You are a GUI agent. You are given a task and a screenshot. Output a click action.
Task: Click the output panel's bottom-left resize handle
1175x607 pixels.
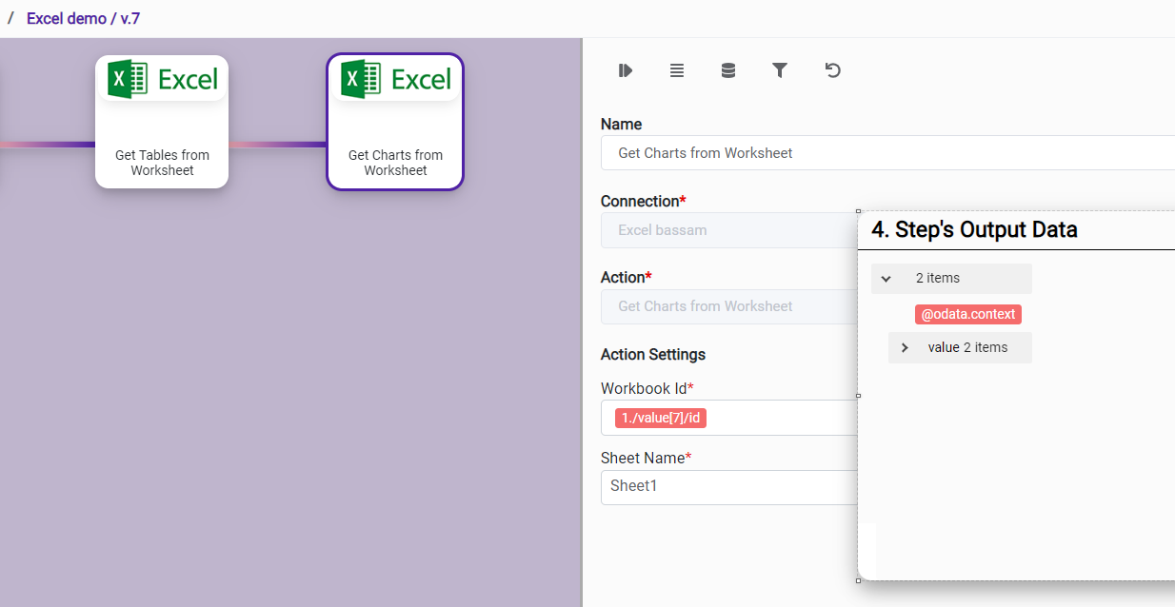tap(858, 579)
